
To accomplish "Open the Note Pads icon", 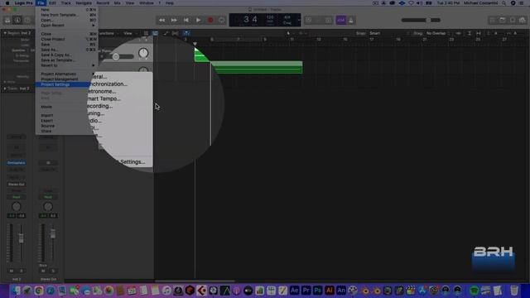I will coord(503,20).
